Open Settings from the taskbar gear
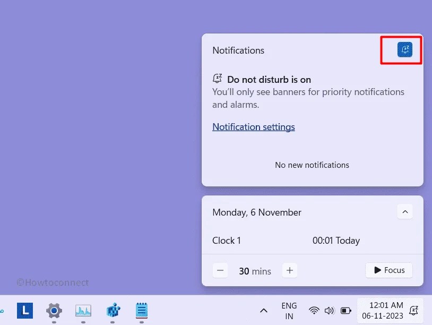This screenshot has width=432, height=325. tap(53, 311)
